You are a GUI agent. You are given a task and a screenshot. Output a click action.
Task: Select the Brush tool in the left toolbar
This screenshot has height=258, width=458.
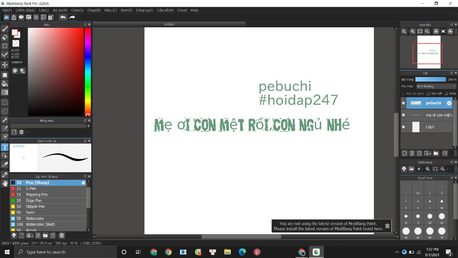click(4, 29)
